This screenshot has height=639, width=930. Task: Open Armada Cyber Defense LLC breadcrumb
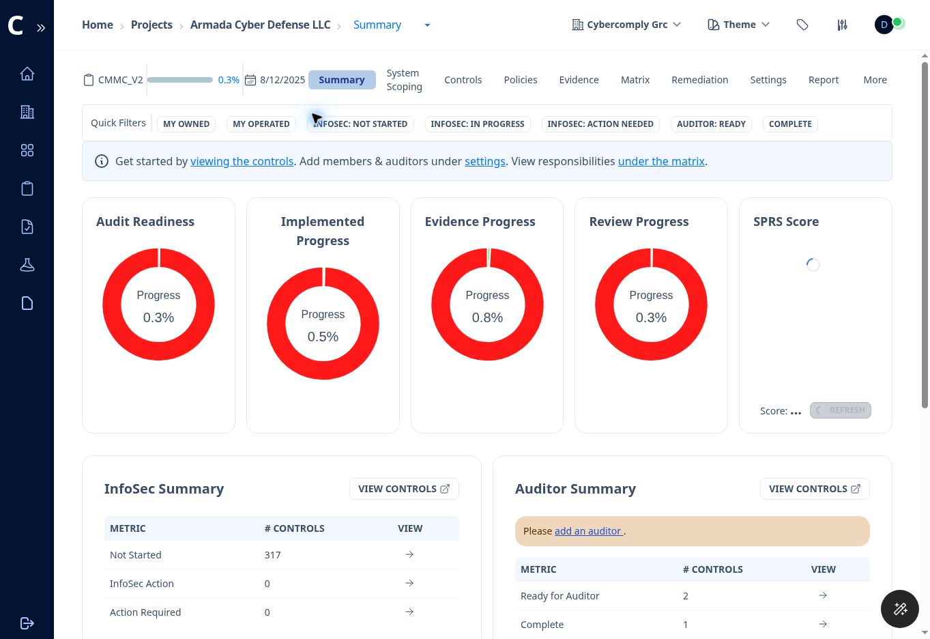(x=260, y=25)
